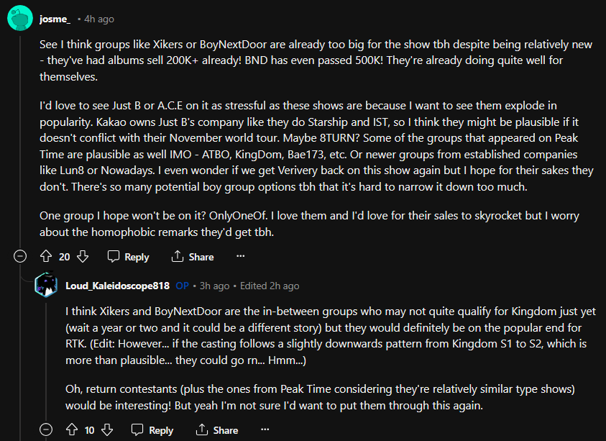Upvote Loud_Kaleidoscope818's reply
The width and height of the screenshot is (606, 441).
[71, 429]
